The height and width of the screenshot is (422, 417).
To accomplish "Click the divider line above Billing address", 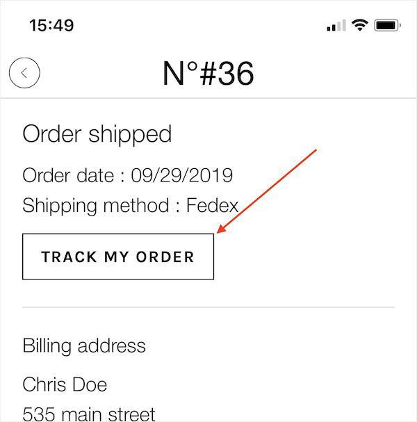I will [208, 307].
